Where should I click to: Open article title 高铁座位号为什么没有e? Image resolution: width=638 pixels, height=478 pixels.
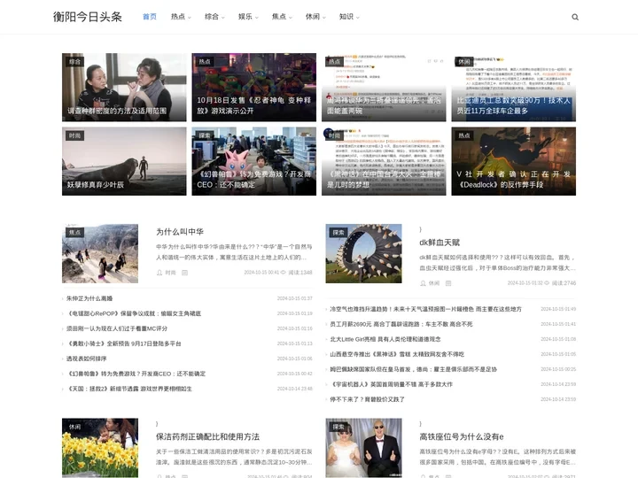pyautogui.click(x=462, y=437)
